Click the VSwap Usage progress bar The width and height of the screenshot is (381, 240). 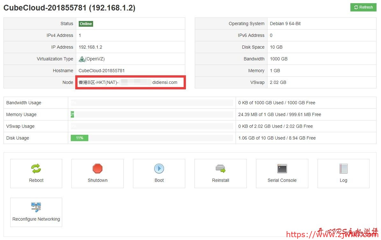click(x=152, y=126)
